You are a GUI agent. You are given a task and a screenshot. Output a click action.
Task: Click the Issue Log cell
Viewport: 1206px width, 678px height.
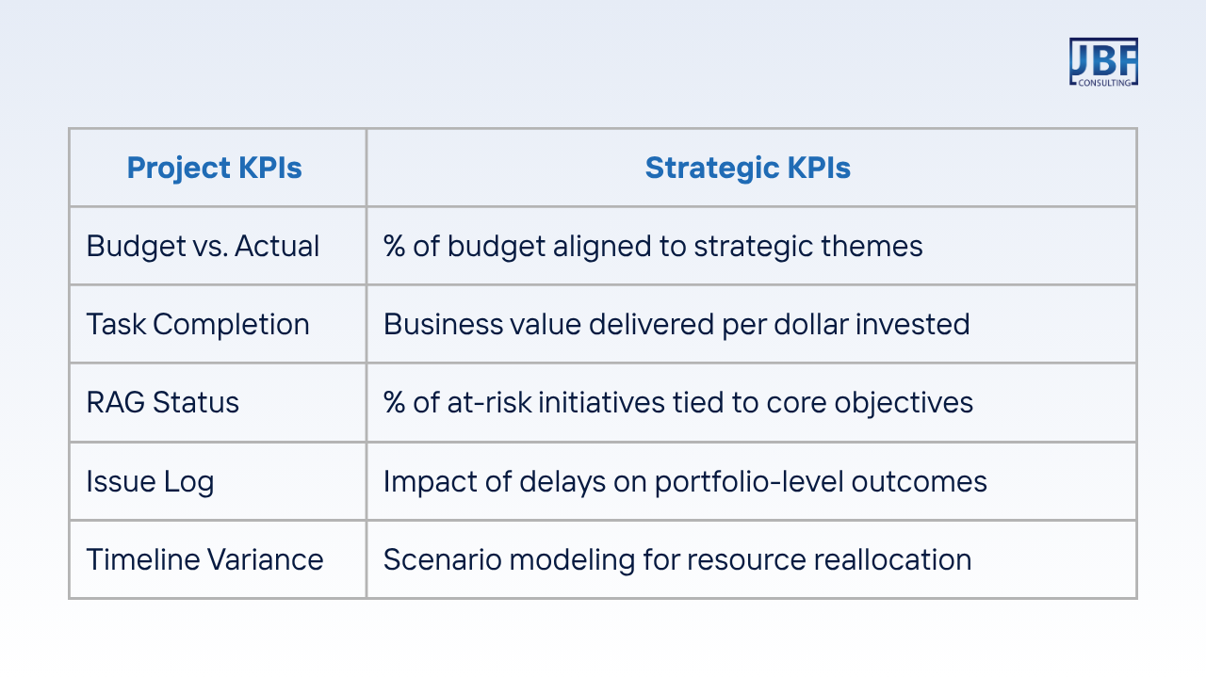[218, 481]
